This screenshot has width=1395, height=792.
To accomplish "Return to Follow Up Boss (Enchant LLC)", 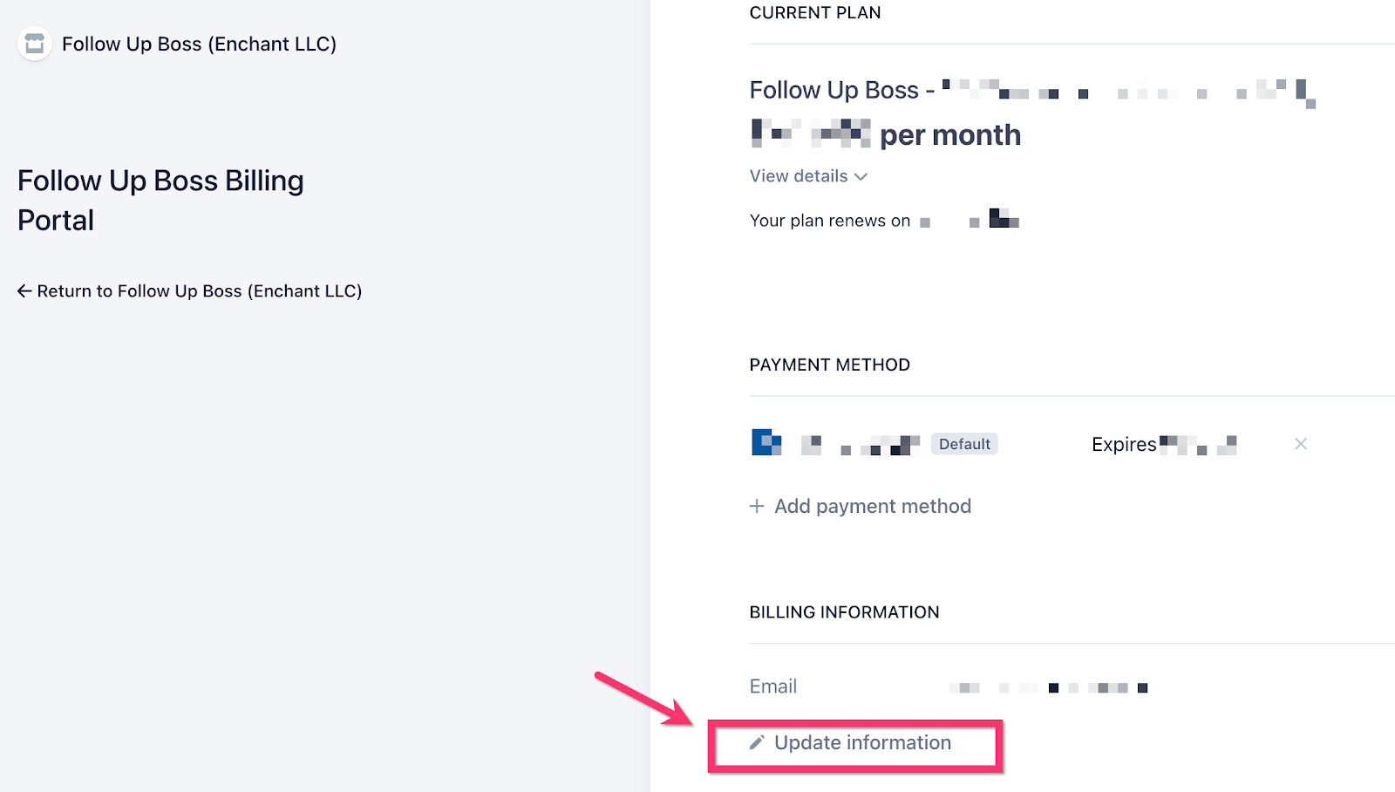I will [x=199, y=291].
